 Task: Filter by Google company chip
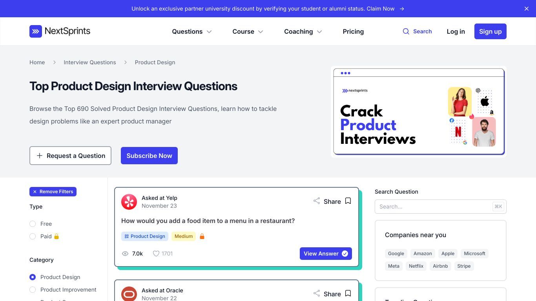coord(396,254)
